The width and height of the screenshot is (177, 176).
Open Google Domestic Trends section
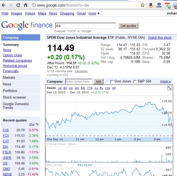21,106
